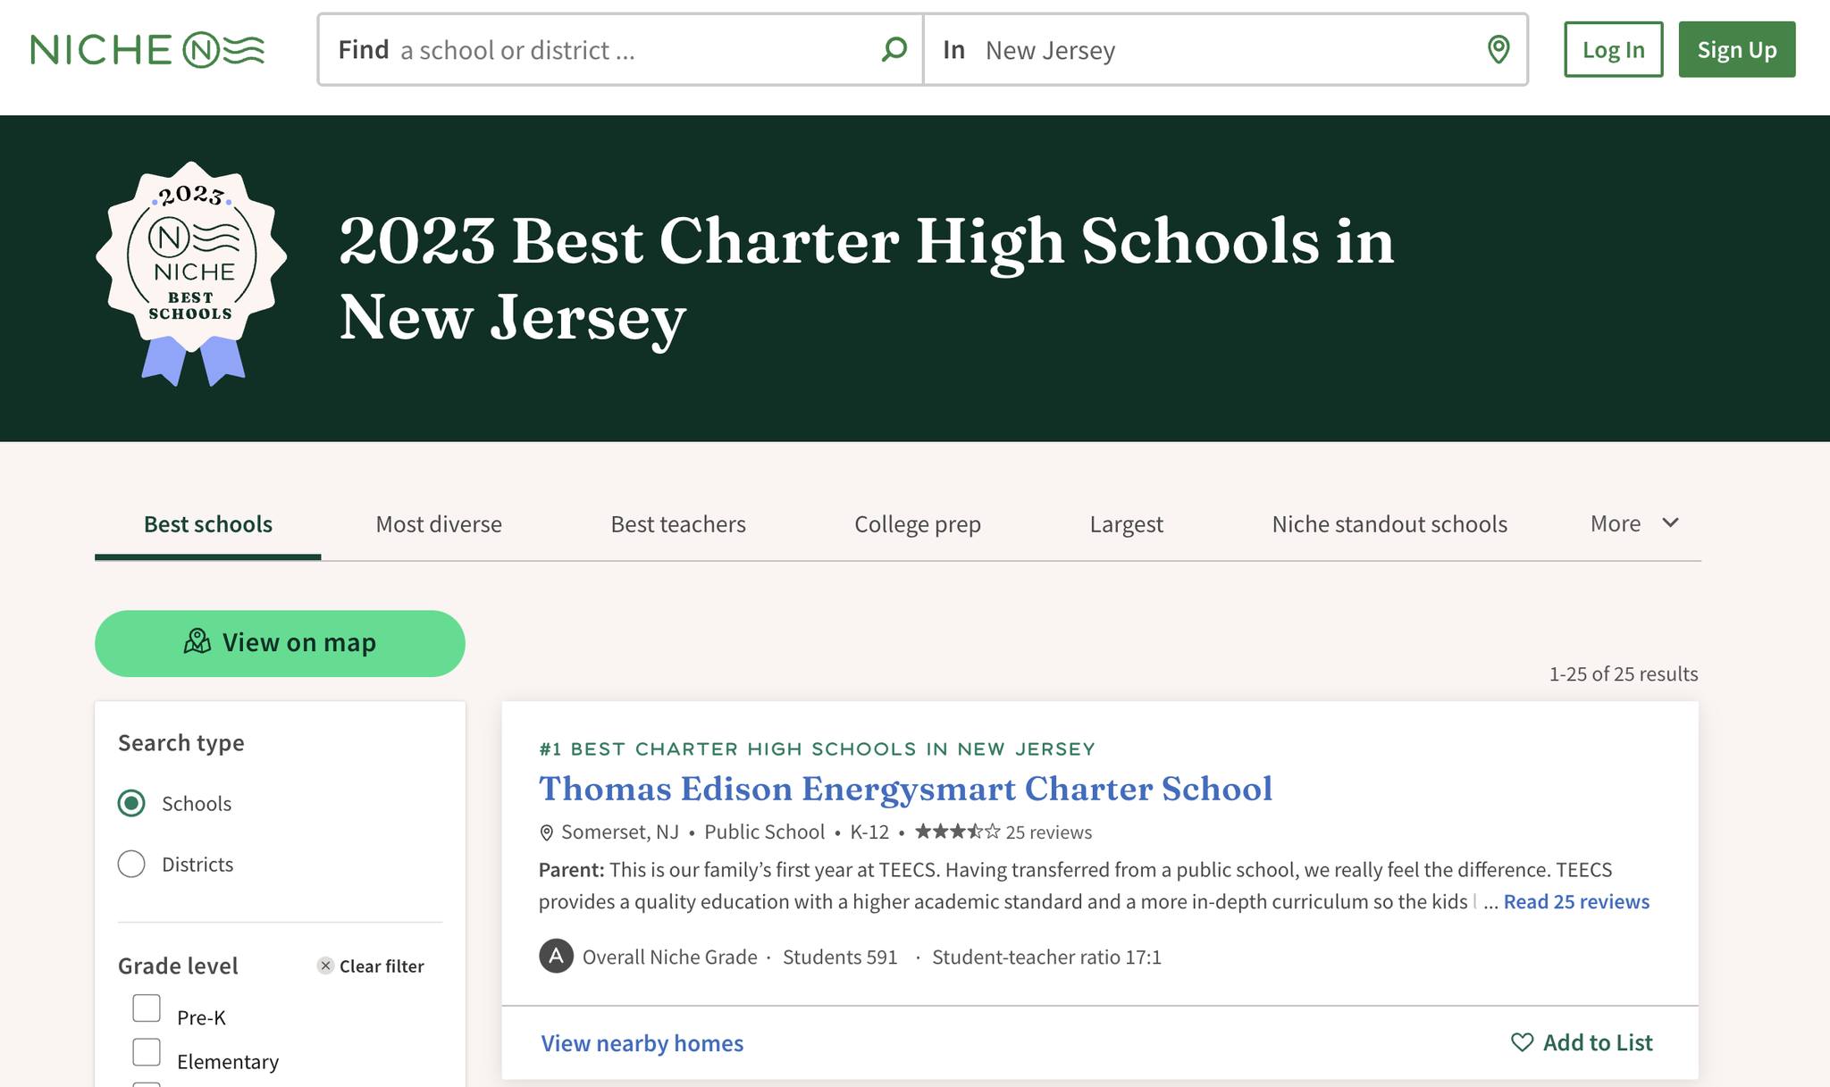Click the '1-25 of 25 results' text
The width and height of the screenshot is (1830, 1087).
(1624, 673)
